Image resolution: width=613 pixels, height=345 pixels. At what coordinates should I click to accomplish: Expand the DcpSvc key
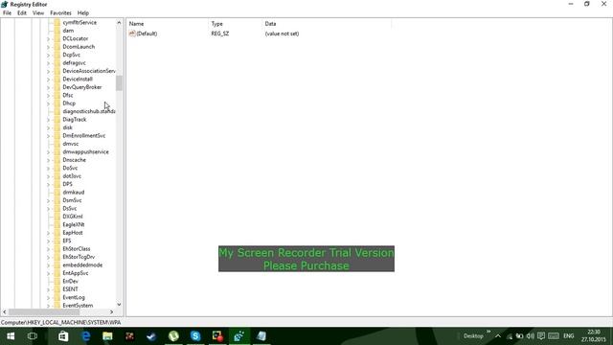coord(49,56)
